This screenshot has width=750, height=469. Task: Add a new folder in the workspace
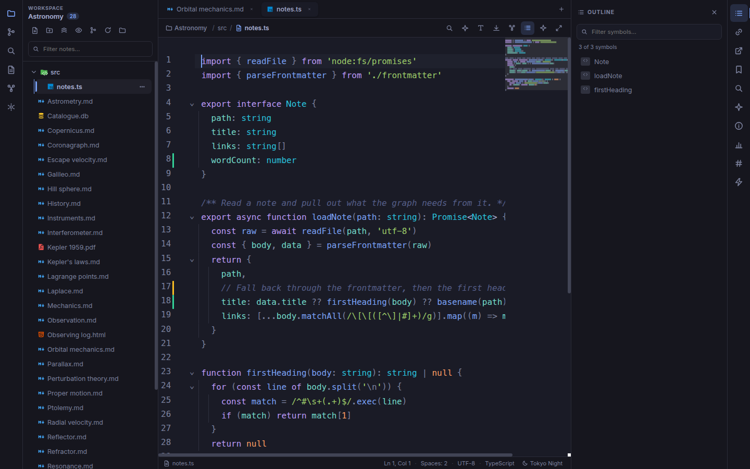tap(49, 30)
